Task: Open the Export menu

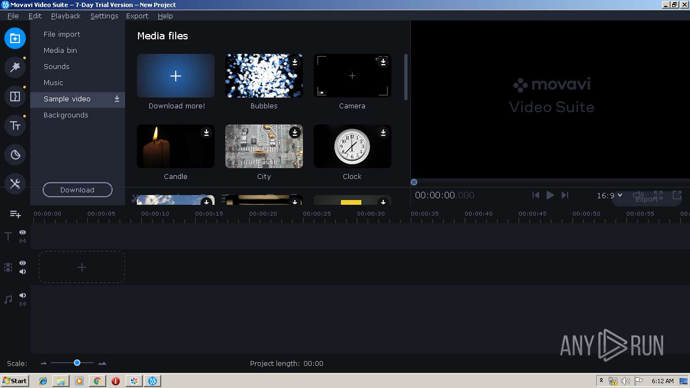Action: click(137, 16)
